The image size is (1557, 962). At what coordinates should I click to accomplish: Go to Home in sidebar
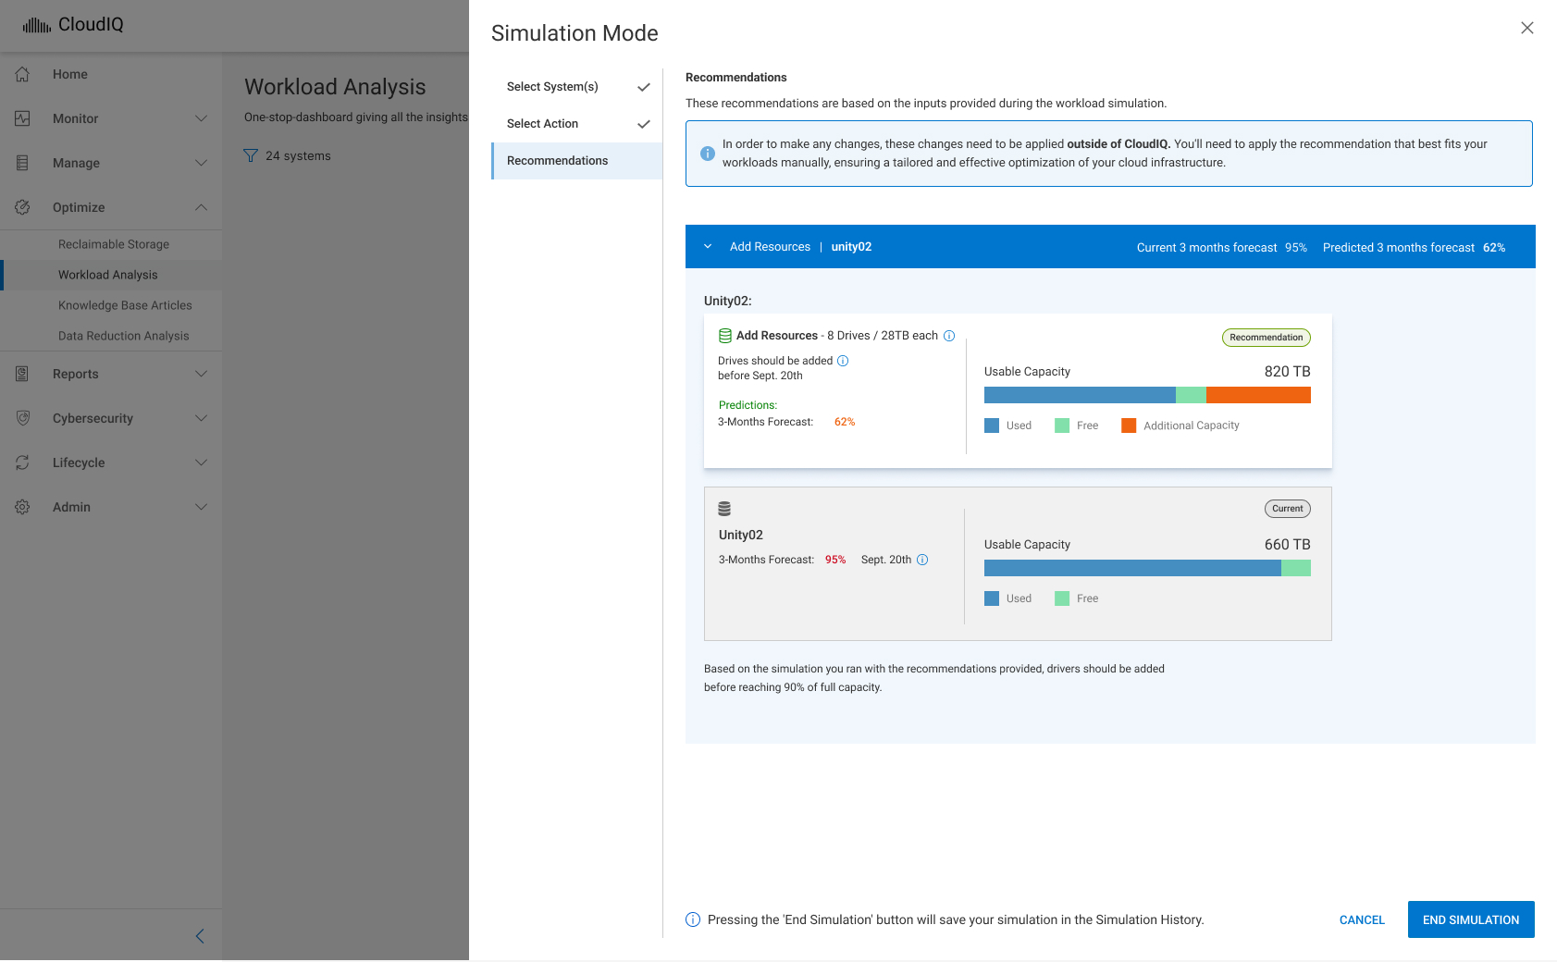coord(70,74)
